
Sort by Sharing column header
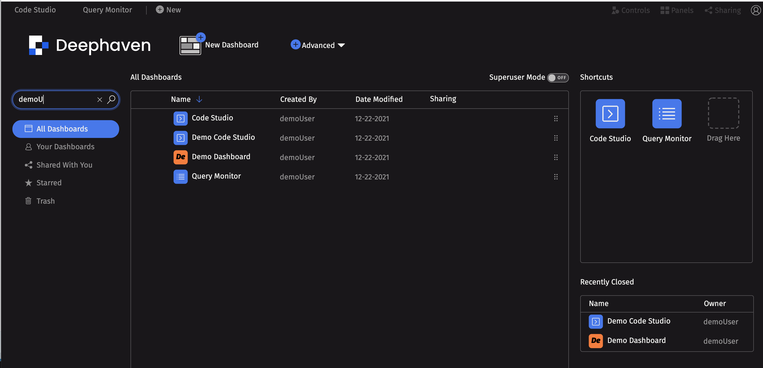click(x=443, y=99)
